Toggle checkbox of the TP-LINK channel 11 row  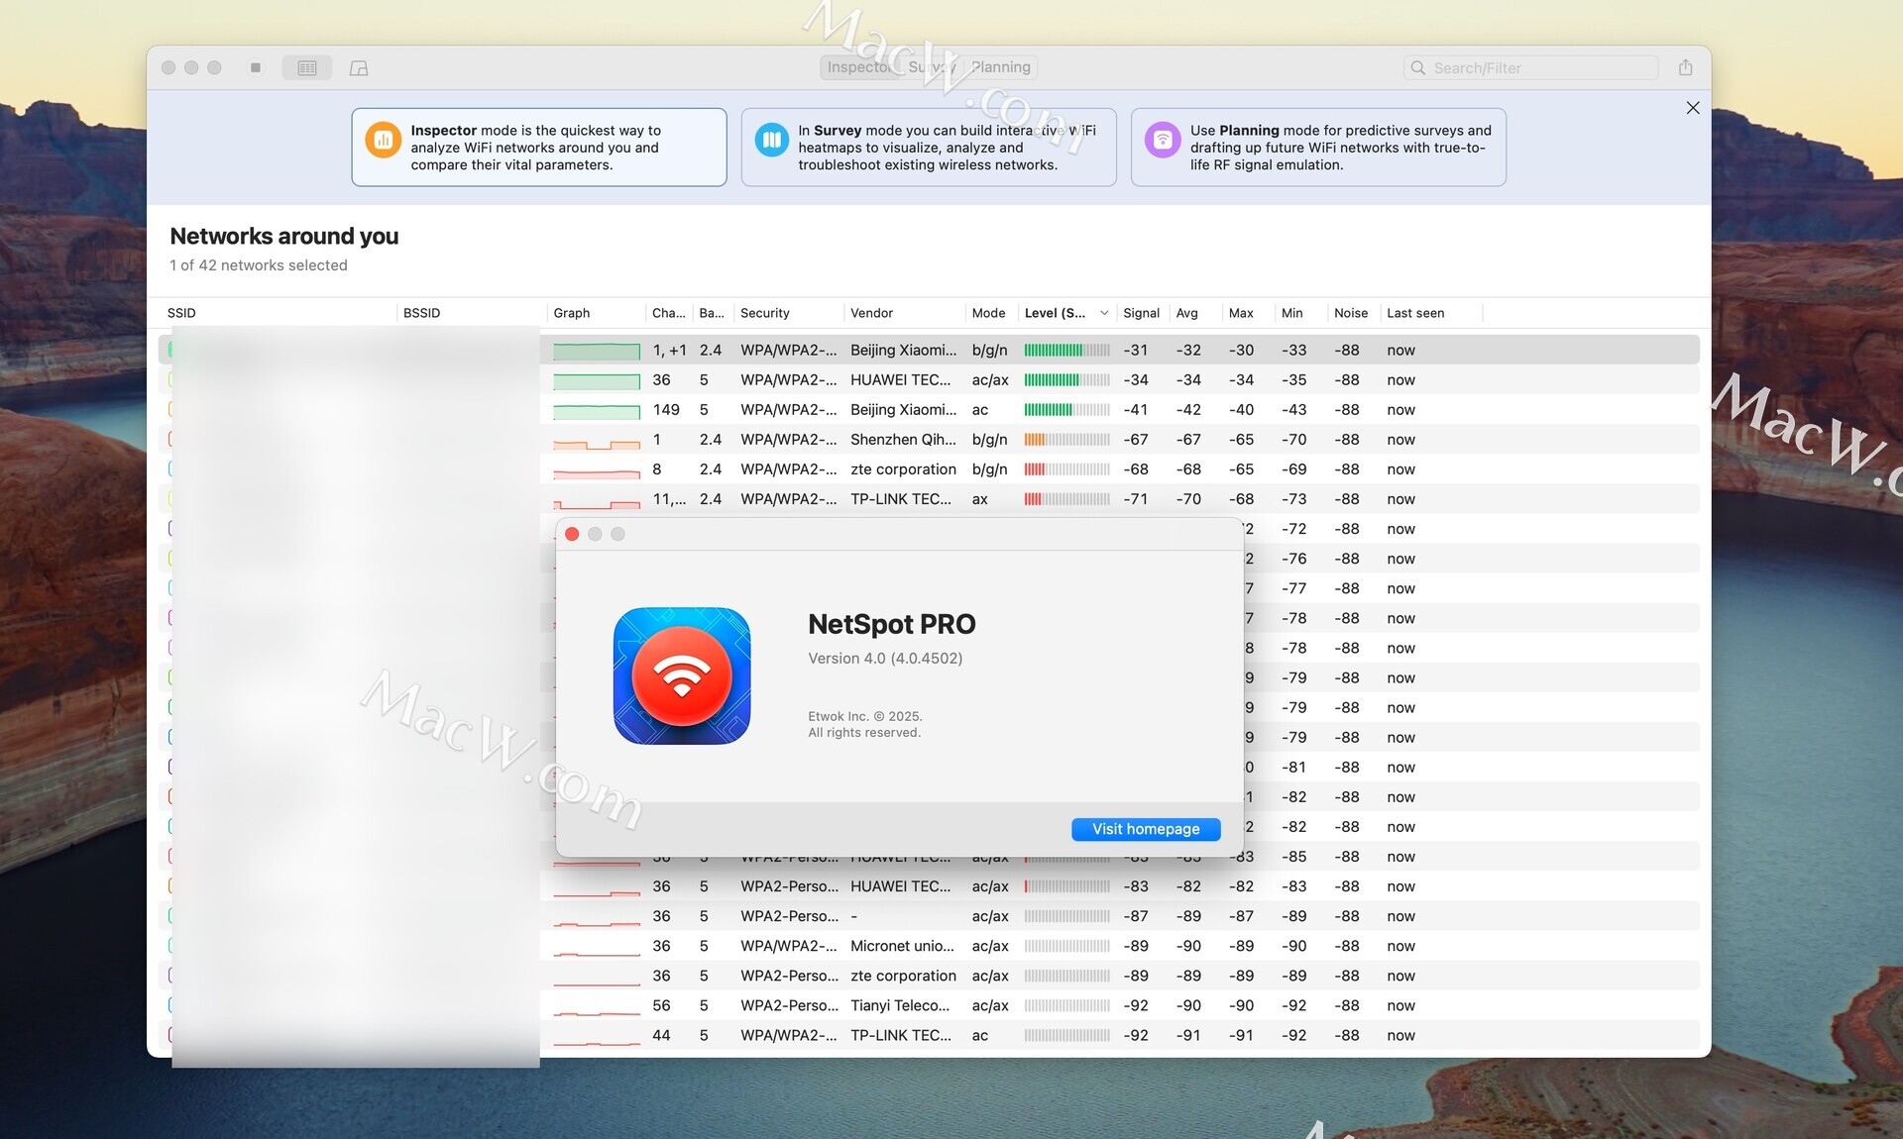click(x=170, y=498)
